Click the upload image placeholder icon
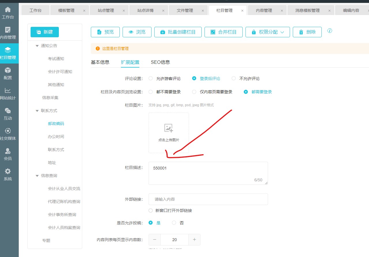This screenshot has width=369, height=257. coord(168,128)
